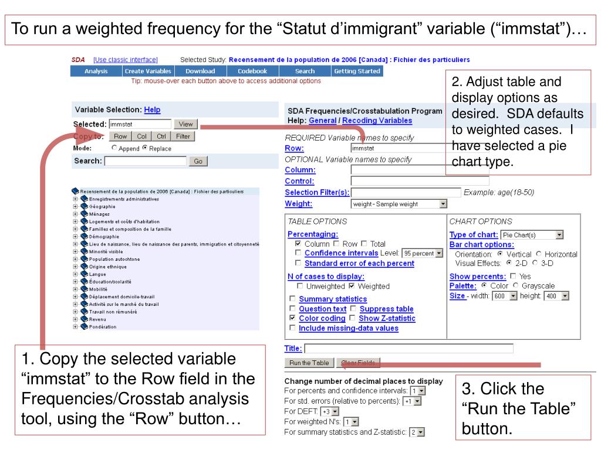
Task: Click the Géographie book icon
Action: tap(85, 207)
